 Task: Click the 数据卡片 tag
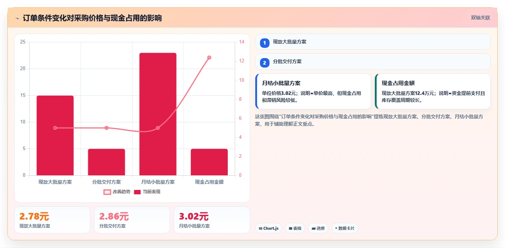pyautogui.click(x=345, y=228)
